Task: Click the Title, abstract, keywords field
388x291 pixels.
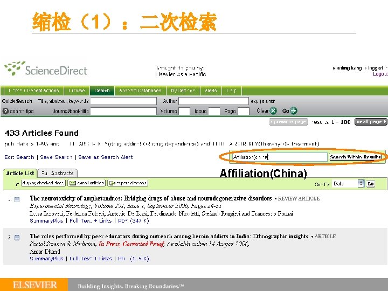Action: click(123, 101)
